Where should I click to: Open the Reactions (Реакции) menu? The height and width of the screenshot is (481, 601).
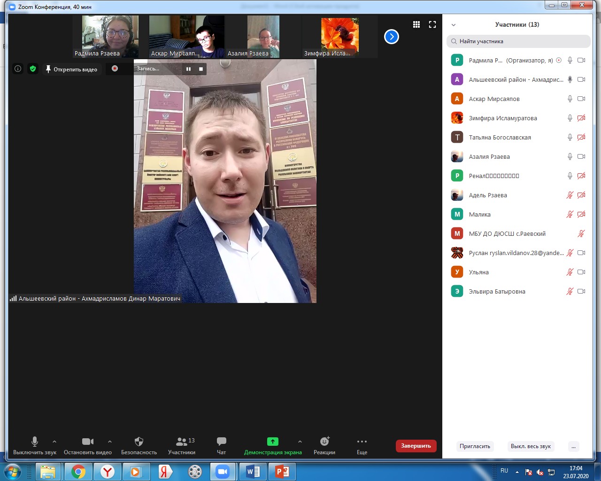point(324,445)
